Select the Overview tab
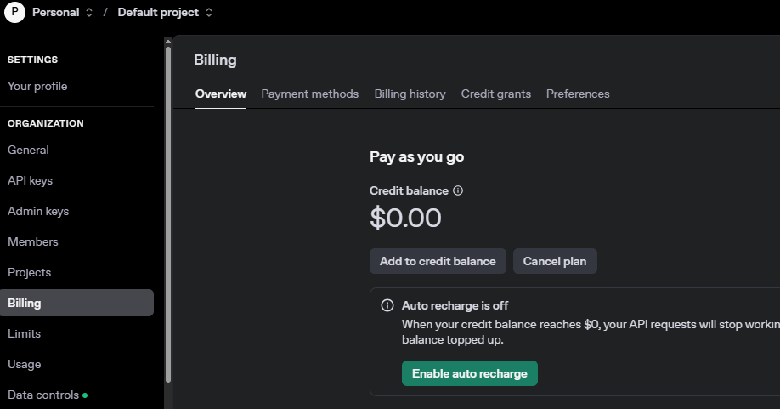The height and width of the screenshot is (409, 780). (x=221, y=94)
